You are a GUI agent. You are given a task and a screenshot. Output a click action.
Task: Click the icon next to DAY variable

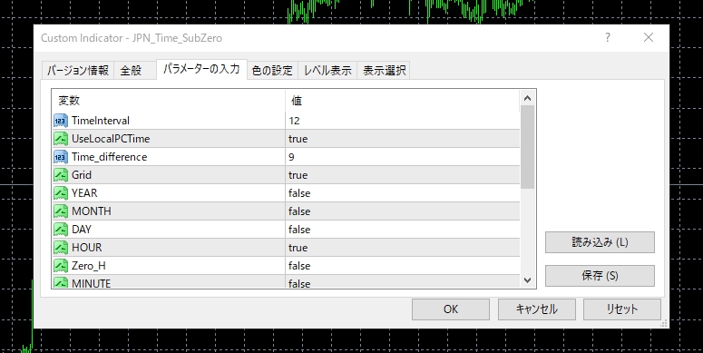pyautogui.click(x=61, y=230)
